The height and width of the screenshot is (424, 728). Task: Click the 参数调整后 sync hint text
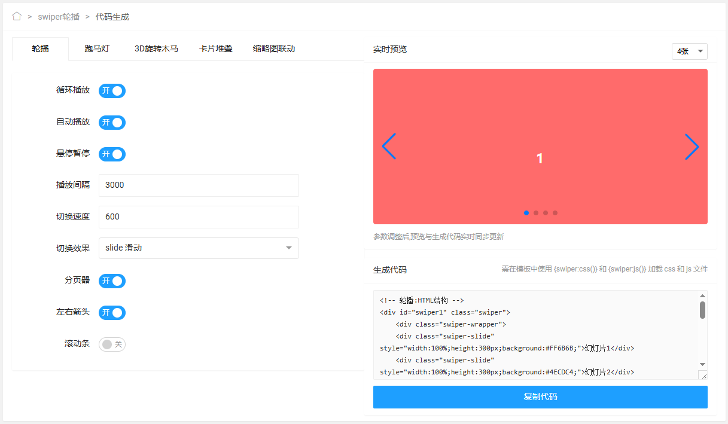[438, 237]
